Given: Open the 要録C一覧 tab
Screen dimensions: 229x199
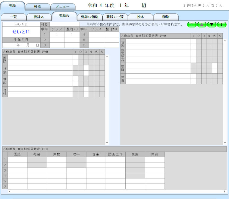Looking at the screenshot, I should click(x=115, y=17).
